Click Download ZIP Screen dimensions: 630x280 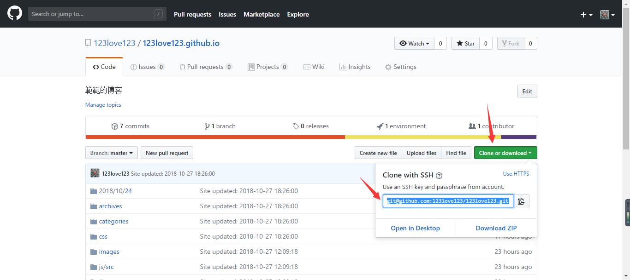coord(496,228)
